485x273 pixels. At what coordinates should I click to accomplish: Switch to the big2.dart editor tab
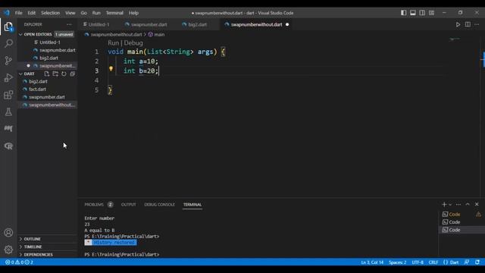coord(197,24)
